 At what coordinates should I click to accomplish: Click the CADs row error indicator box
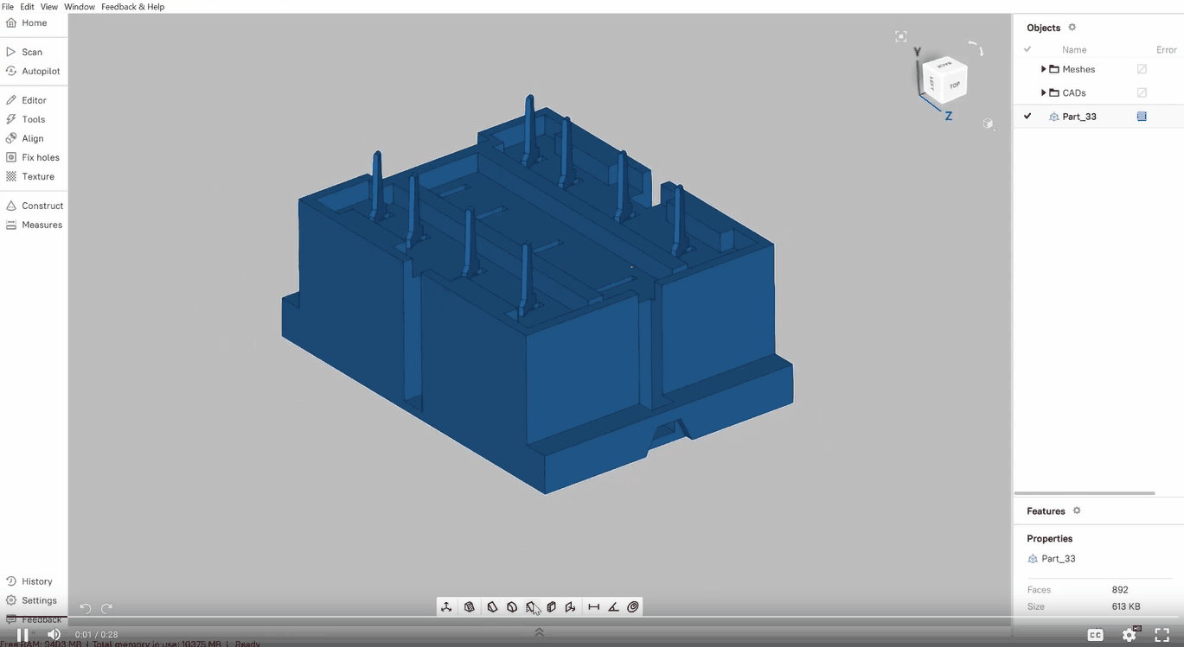point(1142,92)
